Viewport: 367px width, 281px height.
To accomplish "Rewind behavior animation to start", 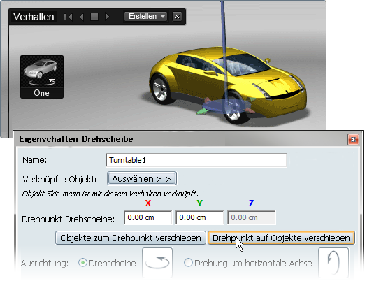I will pos(68,17).
